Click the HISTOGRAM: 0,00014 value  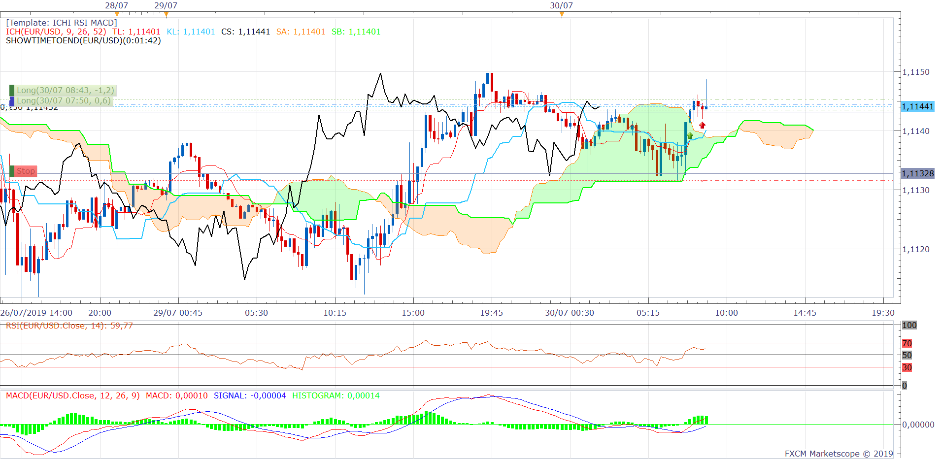pyautogui.click(x=336, y=395)
